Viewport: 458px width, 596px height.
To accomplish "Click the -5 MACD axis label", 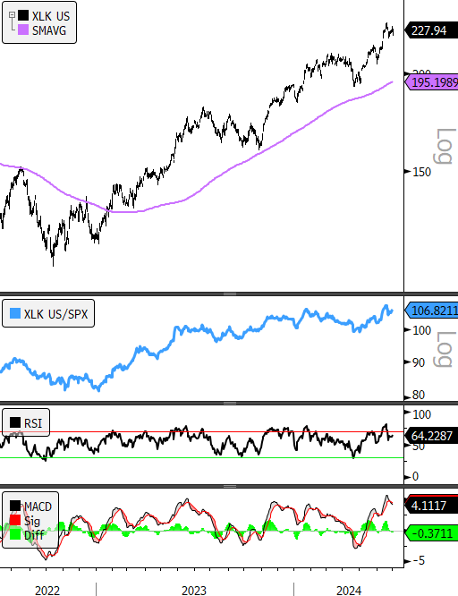I will click(x=419, y=560).
